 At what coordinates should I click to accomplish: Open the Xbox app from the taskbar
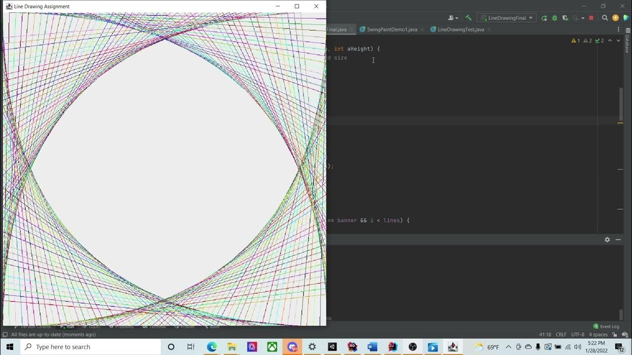[x=272, y=347]
